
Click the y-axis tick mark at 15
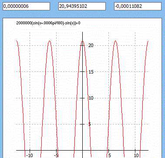(x=82, y=72)
